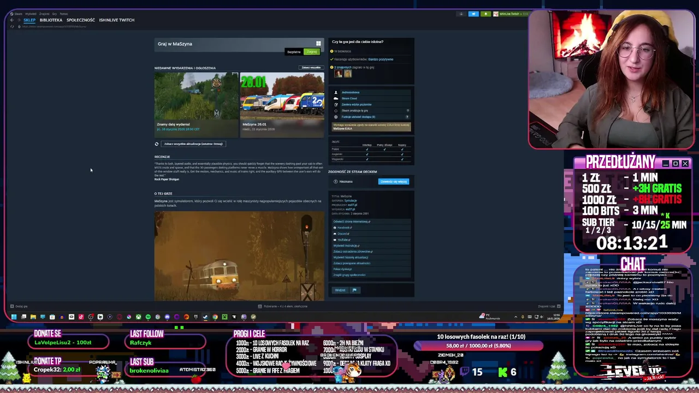
Task: Open the Windows Start menu
Action: click(14, 317)
